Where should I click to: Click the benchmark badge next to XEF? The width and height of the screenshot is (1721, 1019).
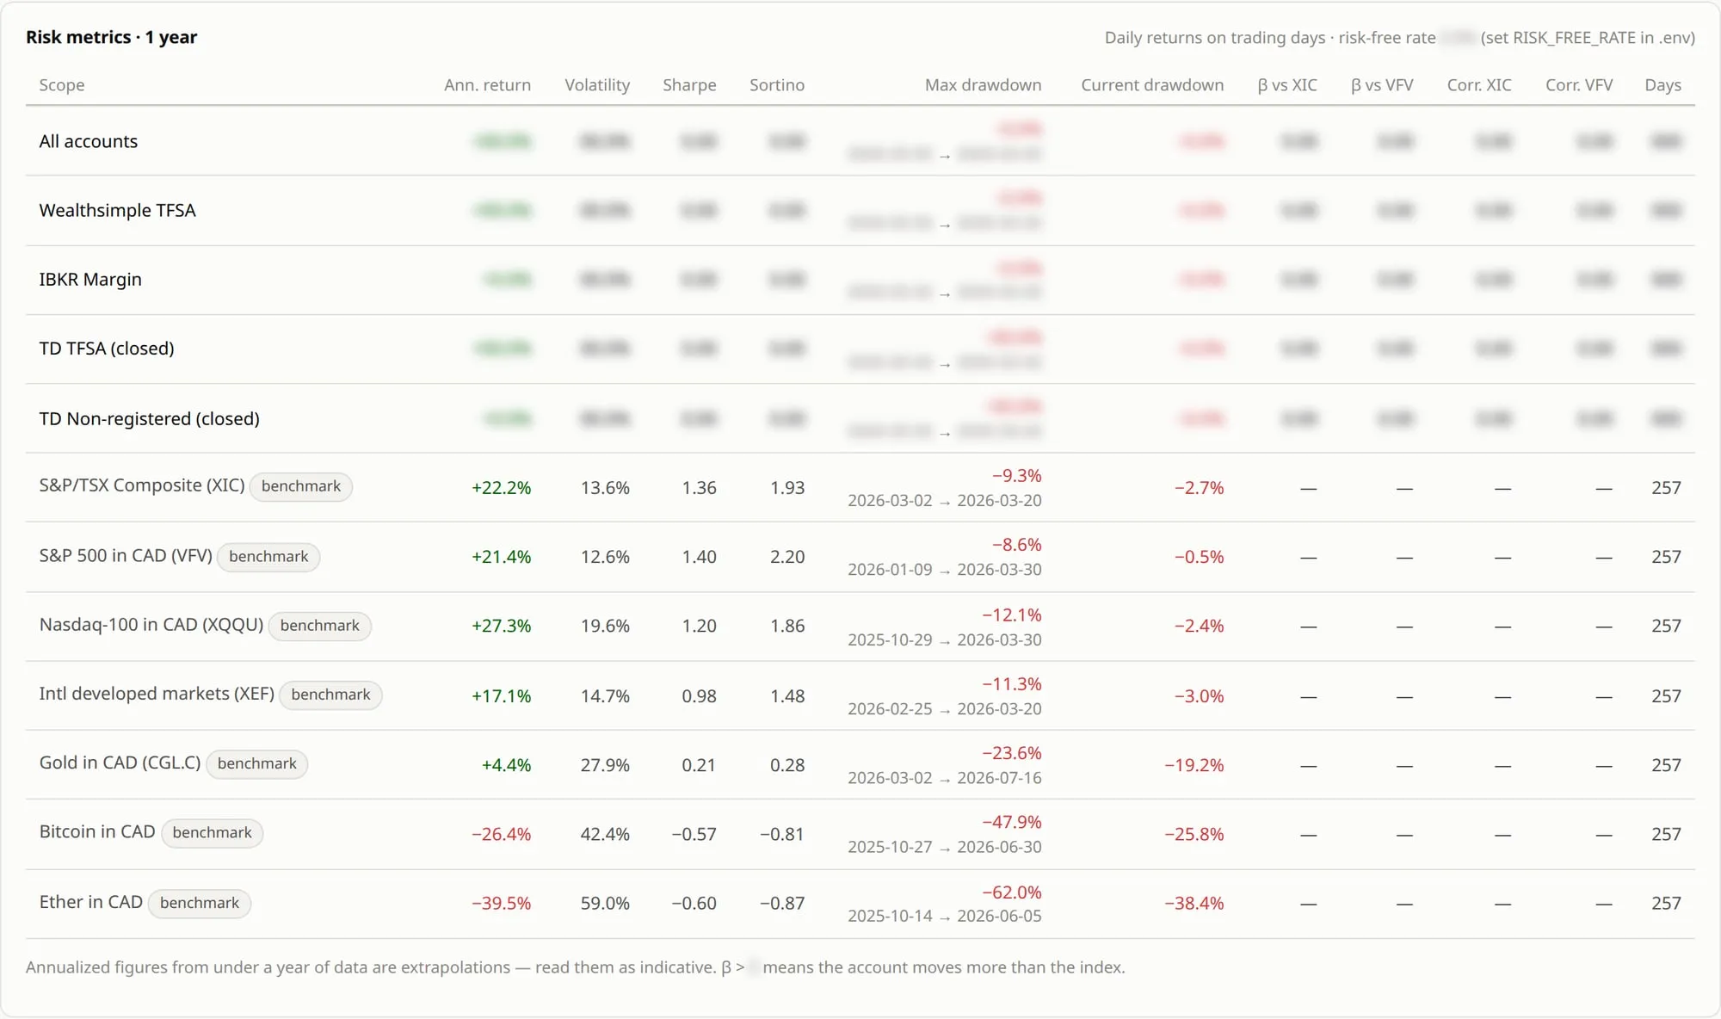[331, 695]
